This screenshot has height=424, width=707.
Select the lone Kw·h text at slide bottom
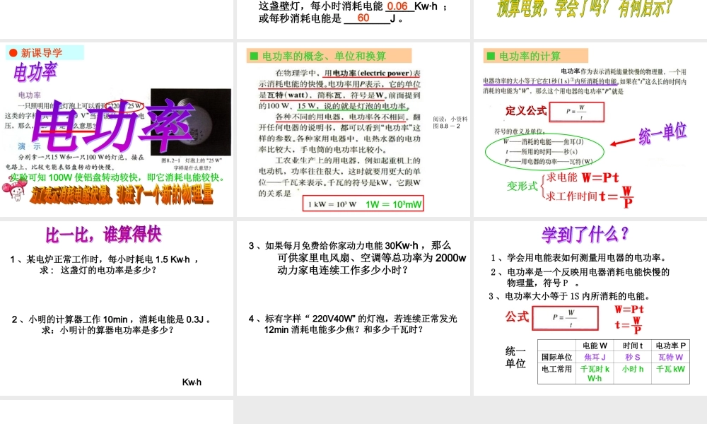tap(192, 382)
